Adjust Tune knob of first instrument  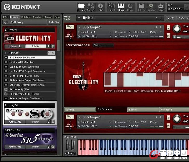(x=177, y=29)
